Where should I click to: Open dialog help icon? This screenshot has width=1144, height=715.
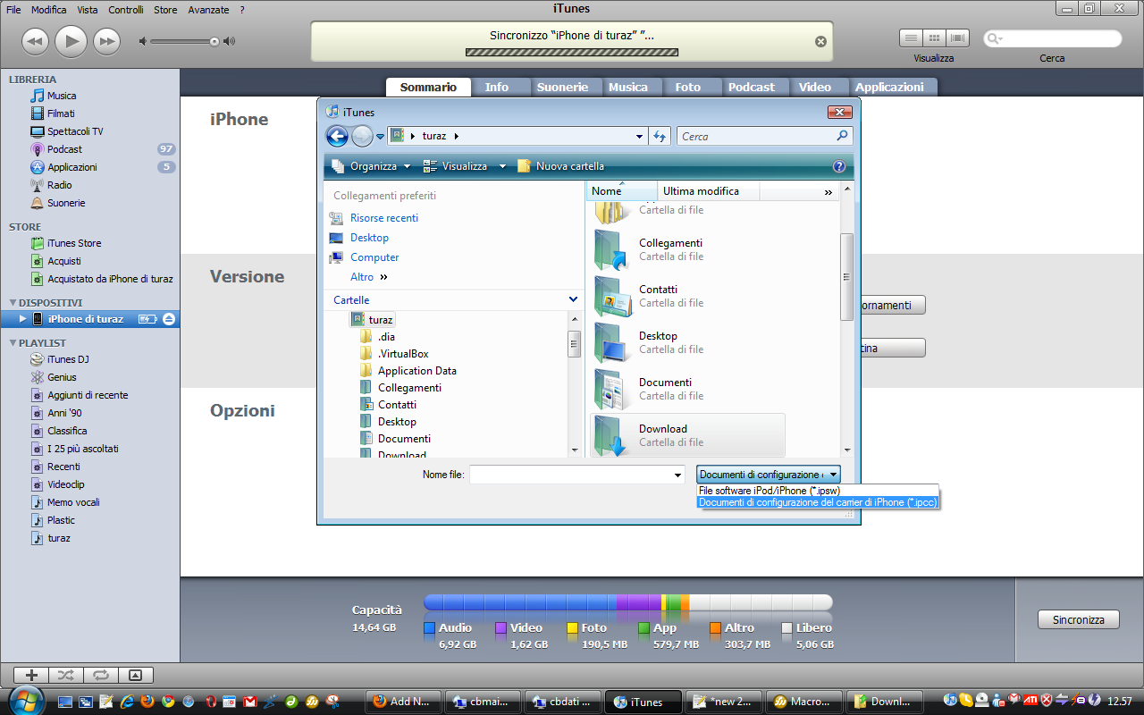(838, 166)
